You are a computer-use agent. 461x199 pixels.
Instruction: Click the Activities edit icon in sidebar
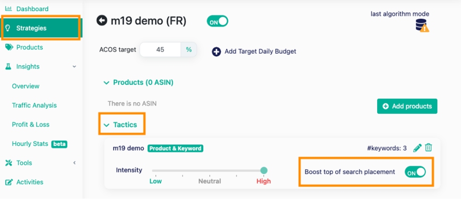click(x=9, y=182)
